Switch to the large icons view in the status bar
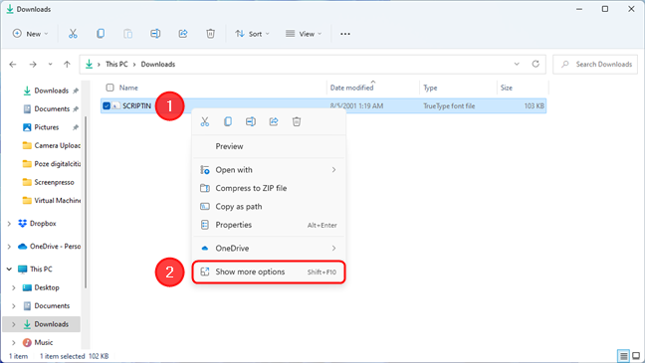 click(x=636, y=356)
